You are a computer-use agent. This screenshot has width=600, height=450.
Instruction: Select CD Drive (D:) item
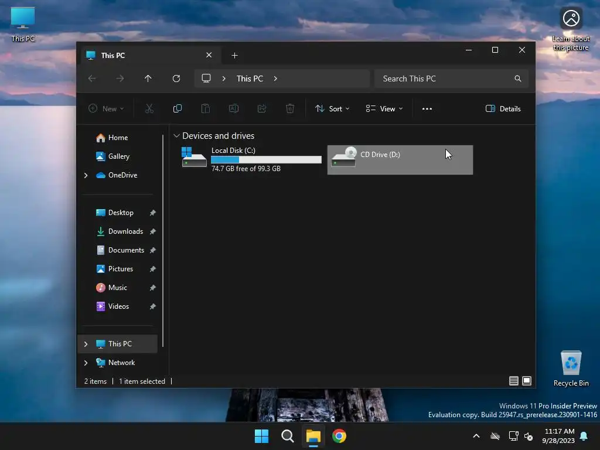coord(400,159)
